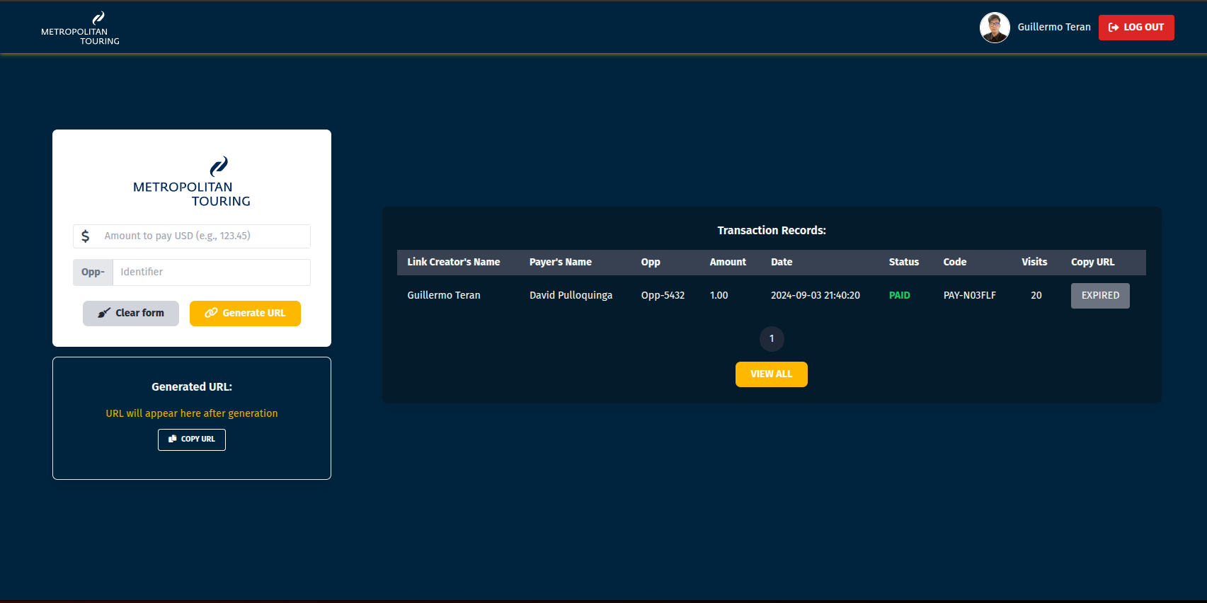
Task: Click the COPY URL button
Action: (192, 440)
